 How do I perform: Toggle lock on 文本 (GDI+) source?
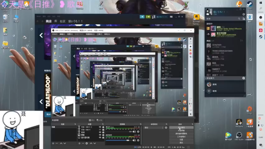click(103, 129)
